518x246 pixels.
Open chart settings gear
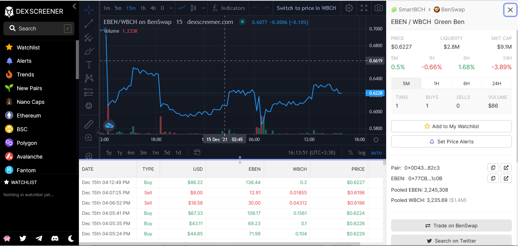(x=349, y=8)
